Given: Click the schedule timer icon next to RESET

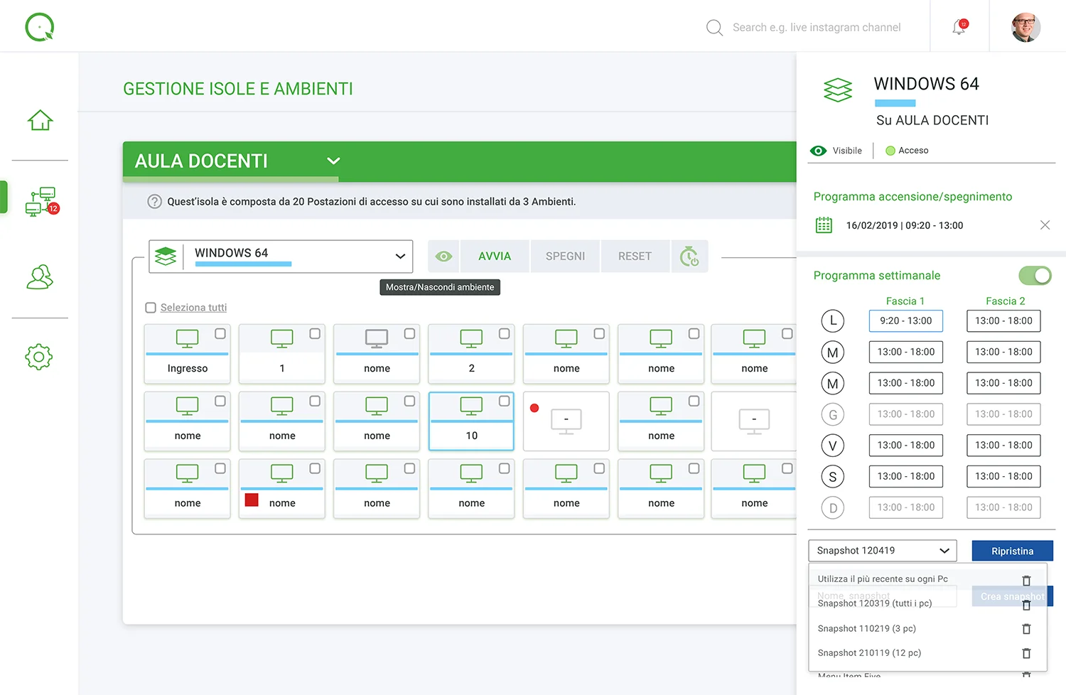Looking at the screenshot, I should click(689, 256).
